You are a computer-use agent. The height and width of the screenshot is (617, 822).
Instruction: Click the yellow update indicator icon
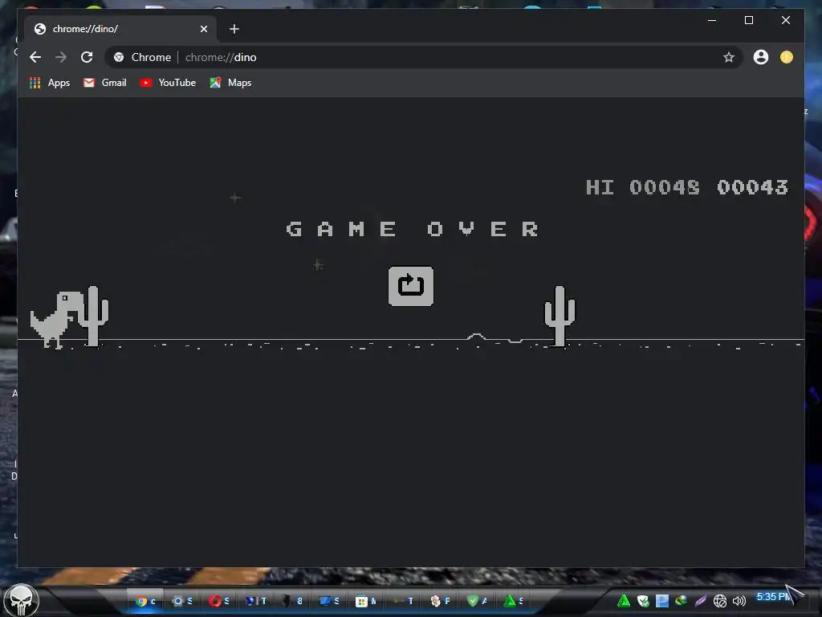pyautogui.click(x=787, y=57)
